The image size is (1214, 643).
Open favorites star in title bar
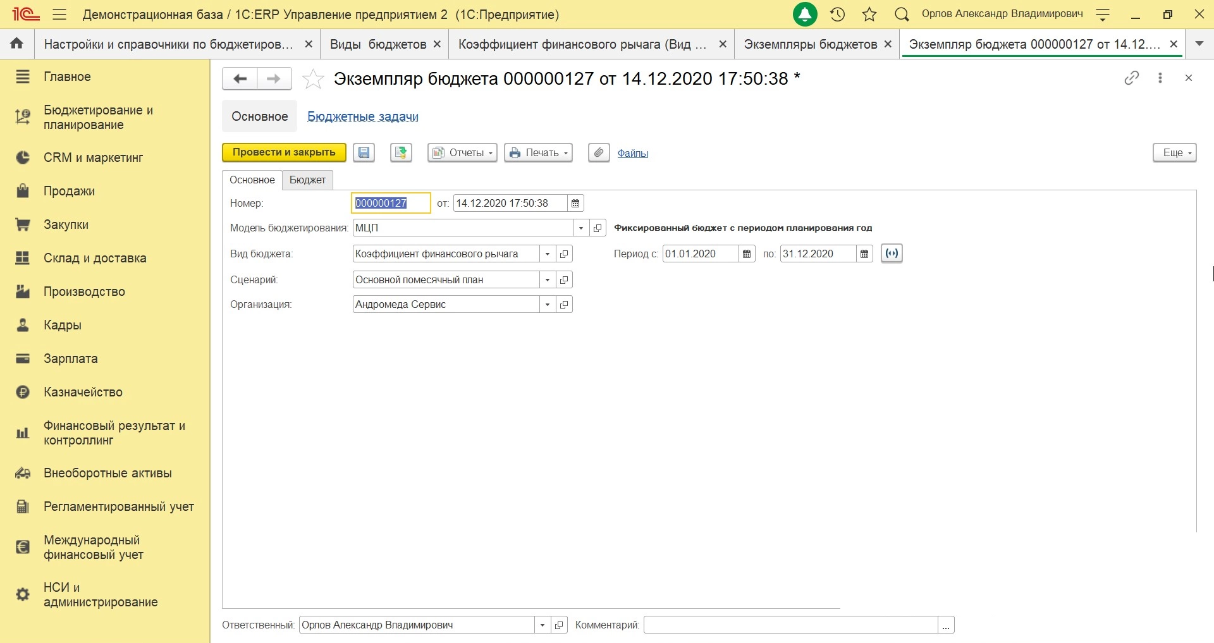pyautogui.click(x=869, y=15)
